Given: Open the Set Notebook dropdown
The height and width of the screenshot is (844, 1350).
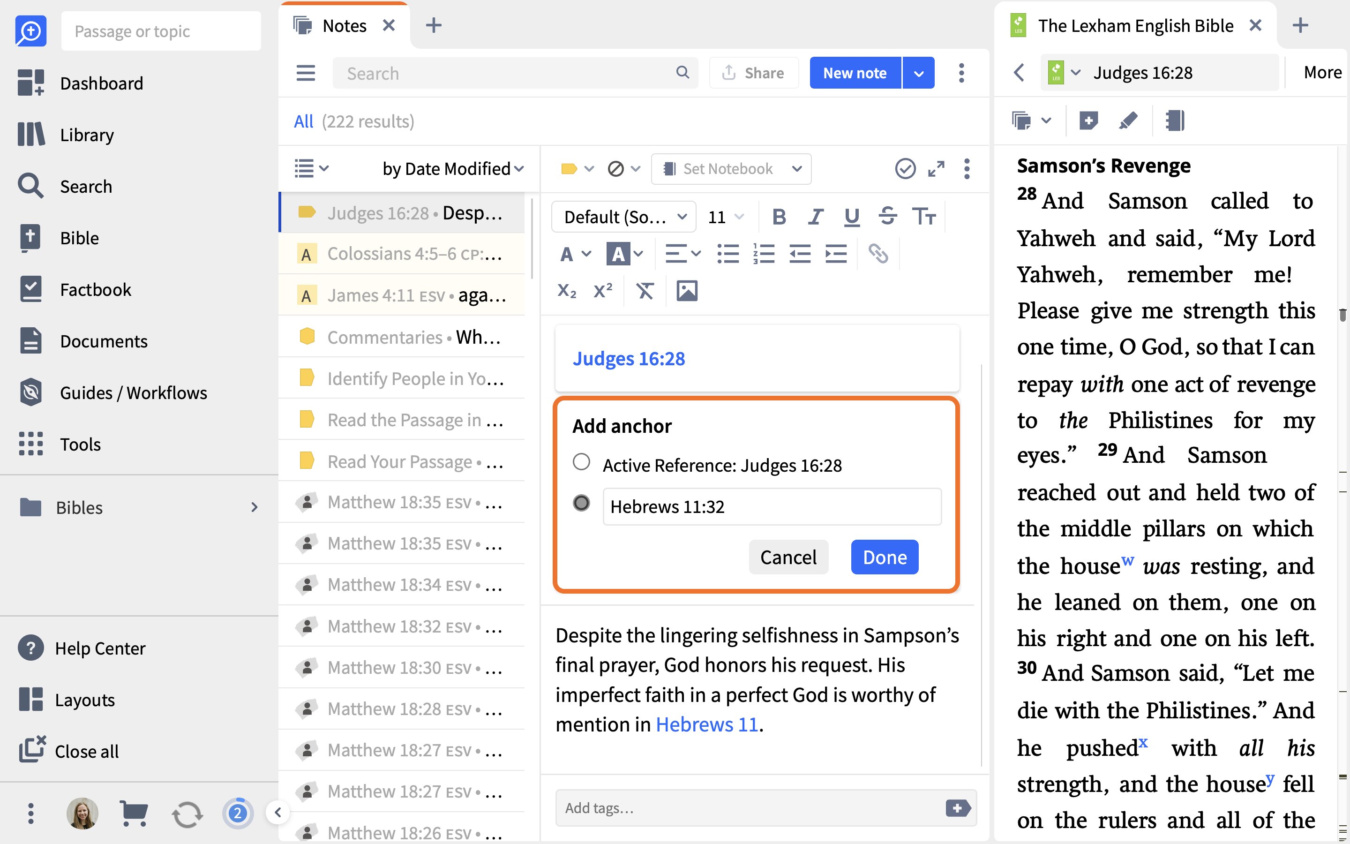Looking at the screenshot, I should 731,169.
